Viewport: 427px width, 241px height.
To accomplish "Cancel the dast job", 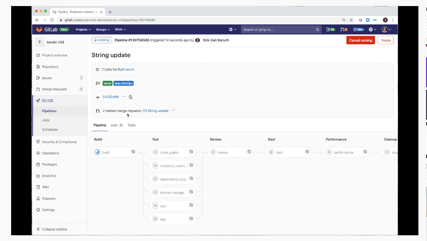I will click(x=307, y=152).
